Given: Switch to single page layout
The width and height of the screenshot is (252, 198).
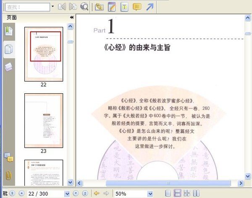Looking at the screenshot, I should (x=168, y=193).
